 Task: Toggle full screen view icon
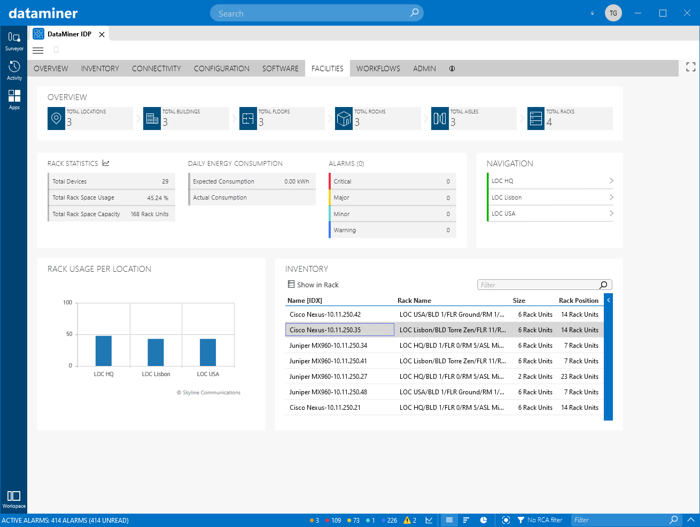691,67
